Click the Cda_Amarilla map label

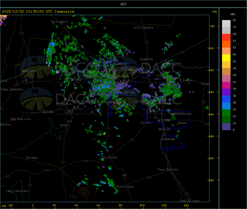[x=21, y=119]
